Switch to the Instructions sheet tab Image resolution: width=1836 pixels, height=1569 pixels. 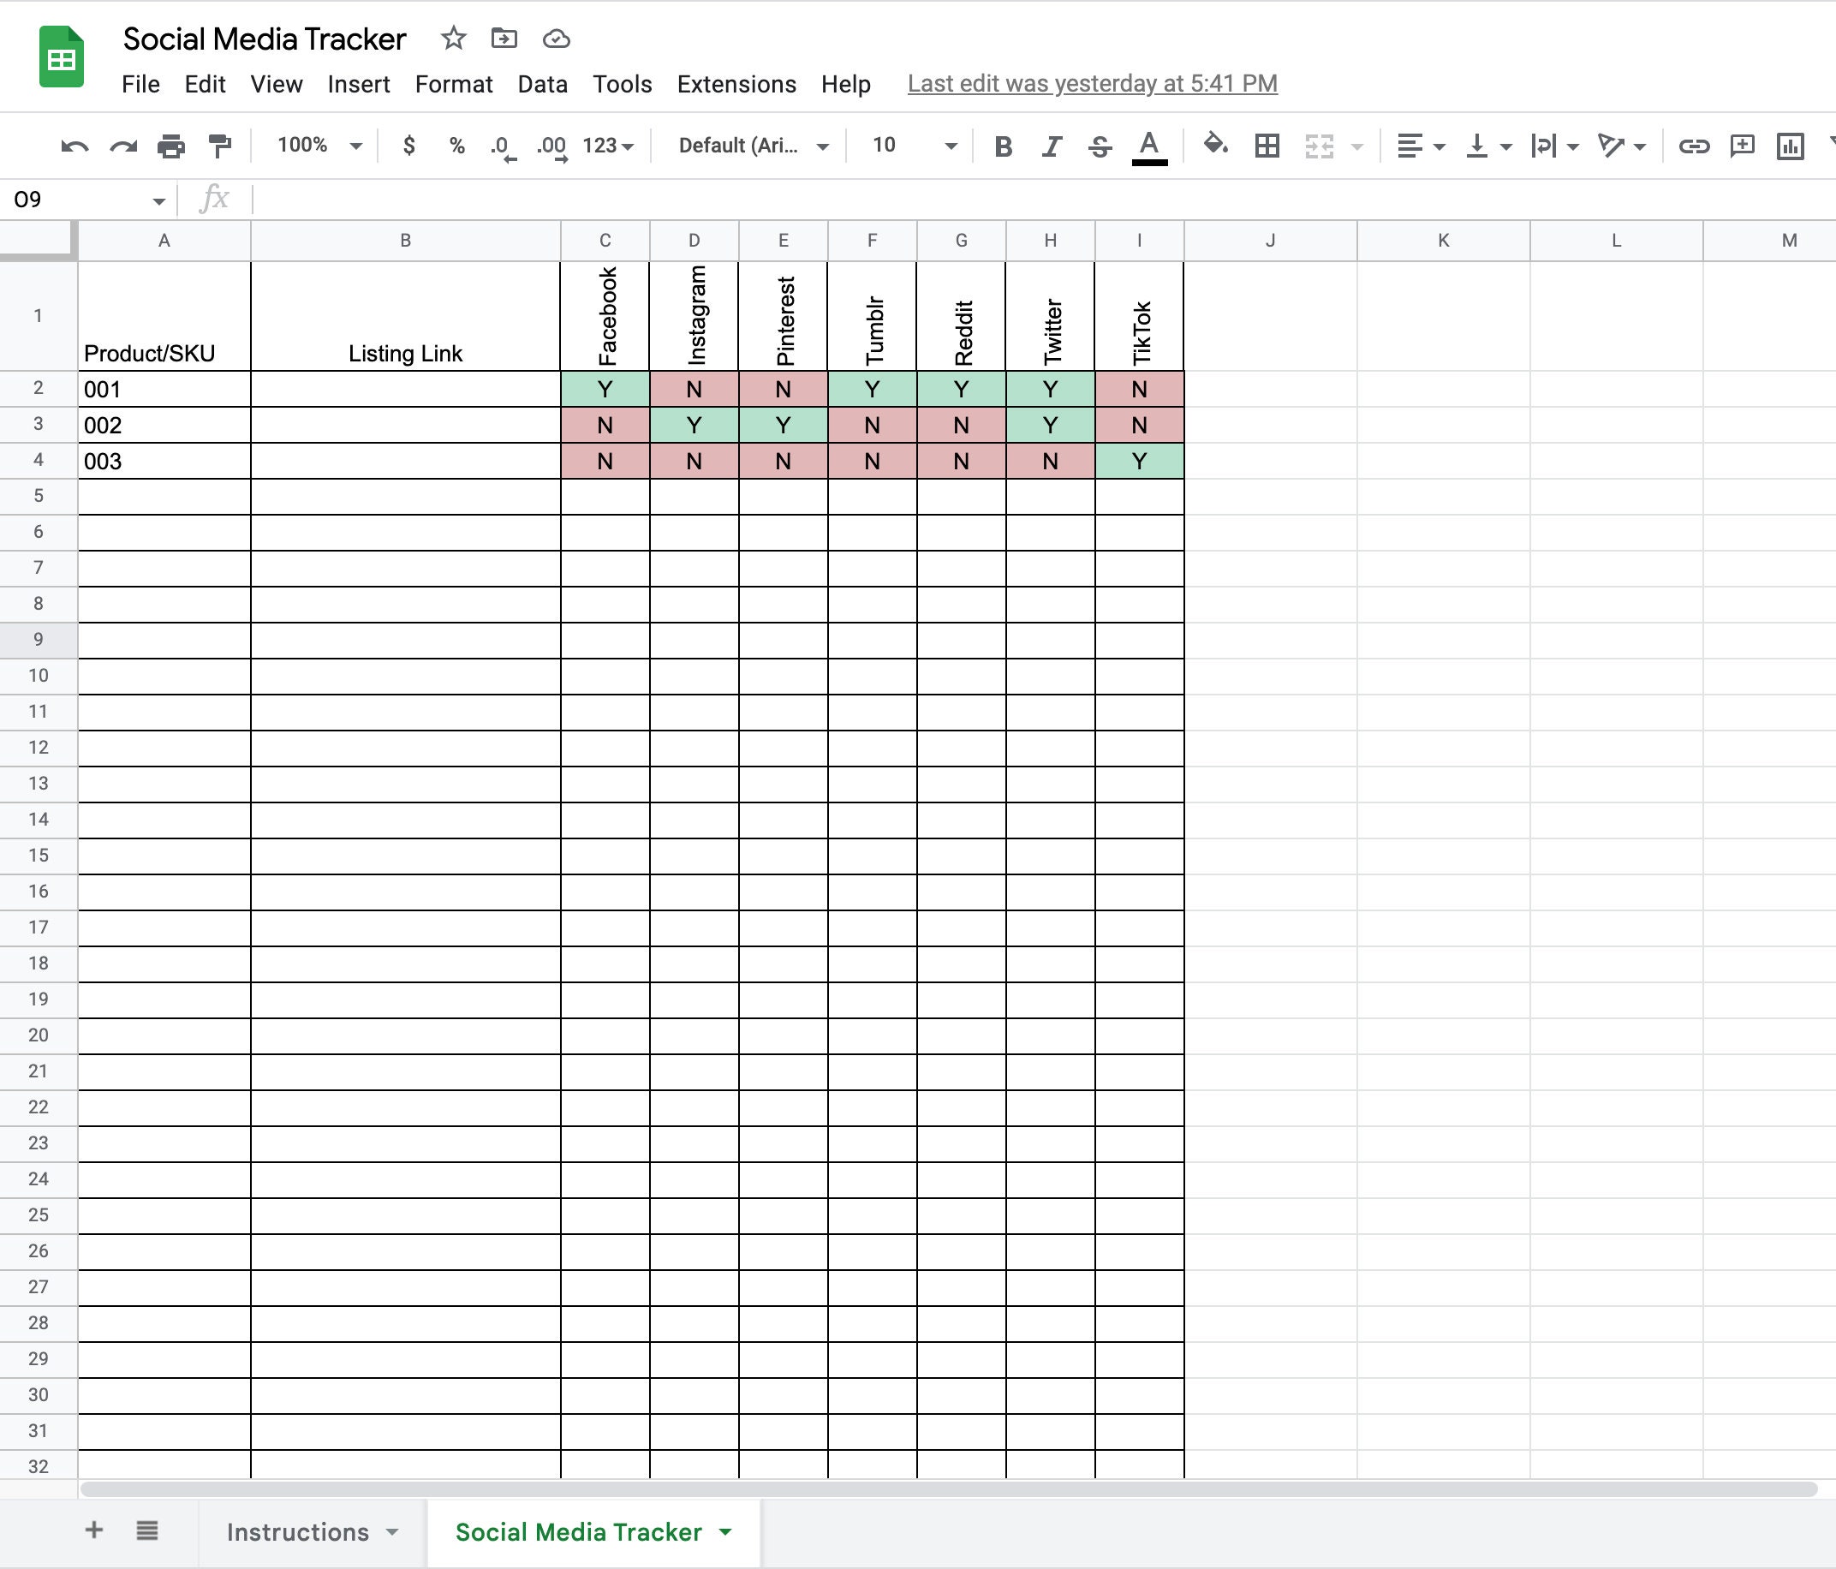coord(298,1530)
